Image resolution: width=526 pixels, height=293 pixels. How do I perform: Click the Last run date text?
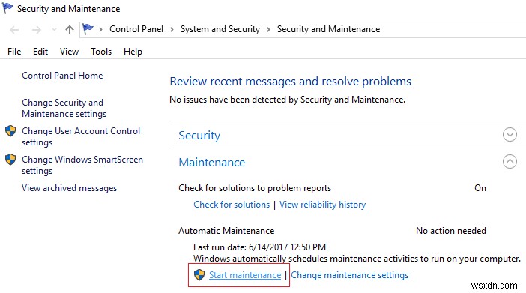(x=259, y=247)
